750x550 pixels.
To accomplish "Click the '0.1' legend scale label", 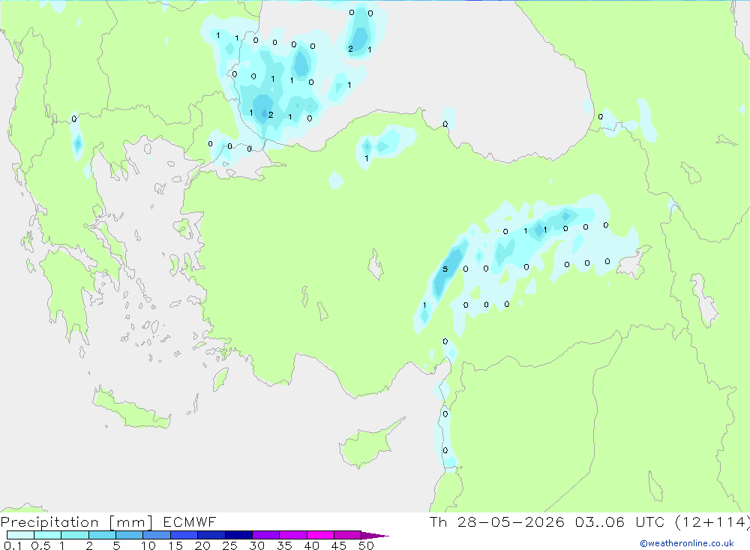I will (x=13, y=545).
